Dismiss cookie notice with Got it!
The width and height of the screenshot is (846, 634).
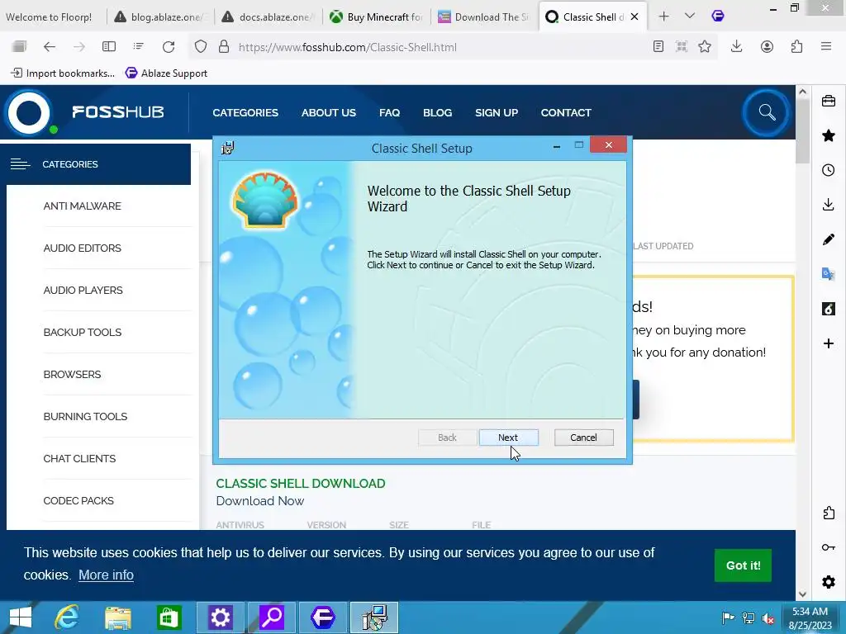click(x=743, y=565)
